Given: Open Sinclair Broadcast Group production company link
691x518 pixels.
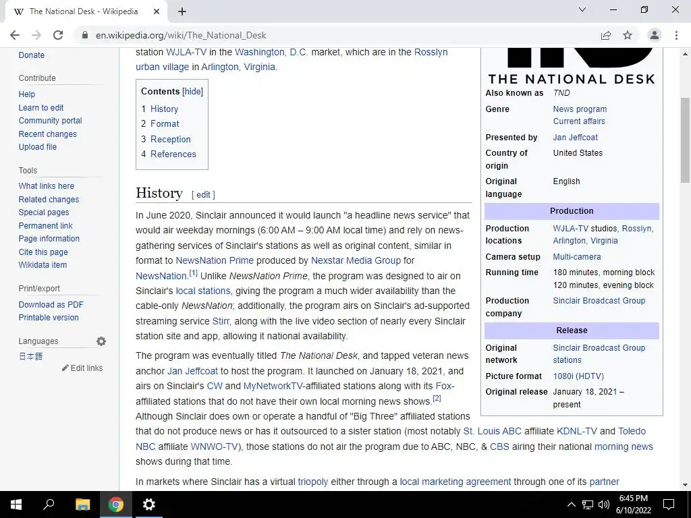Looking at the screenshot, I should pos(599,301).
